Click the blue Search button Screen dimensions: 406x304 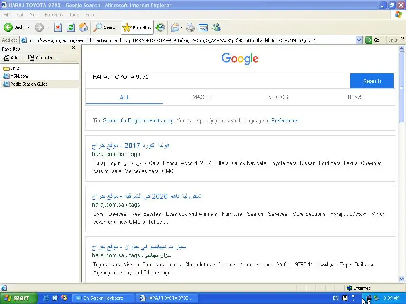(372, 81)
